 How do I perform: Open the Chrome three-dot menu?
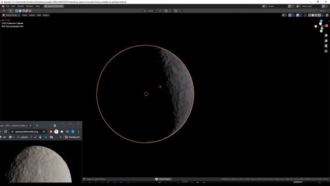coord(78,132)
